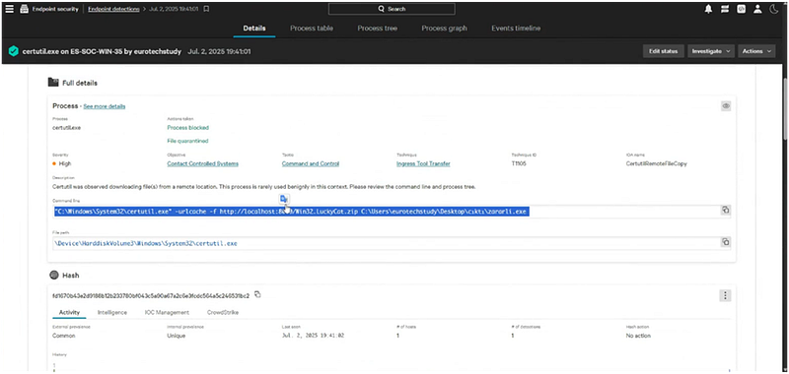Click the Edit status button
Screen dimensions: 789x374
point(663,51)
